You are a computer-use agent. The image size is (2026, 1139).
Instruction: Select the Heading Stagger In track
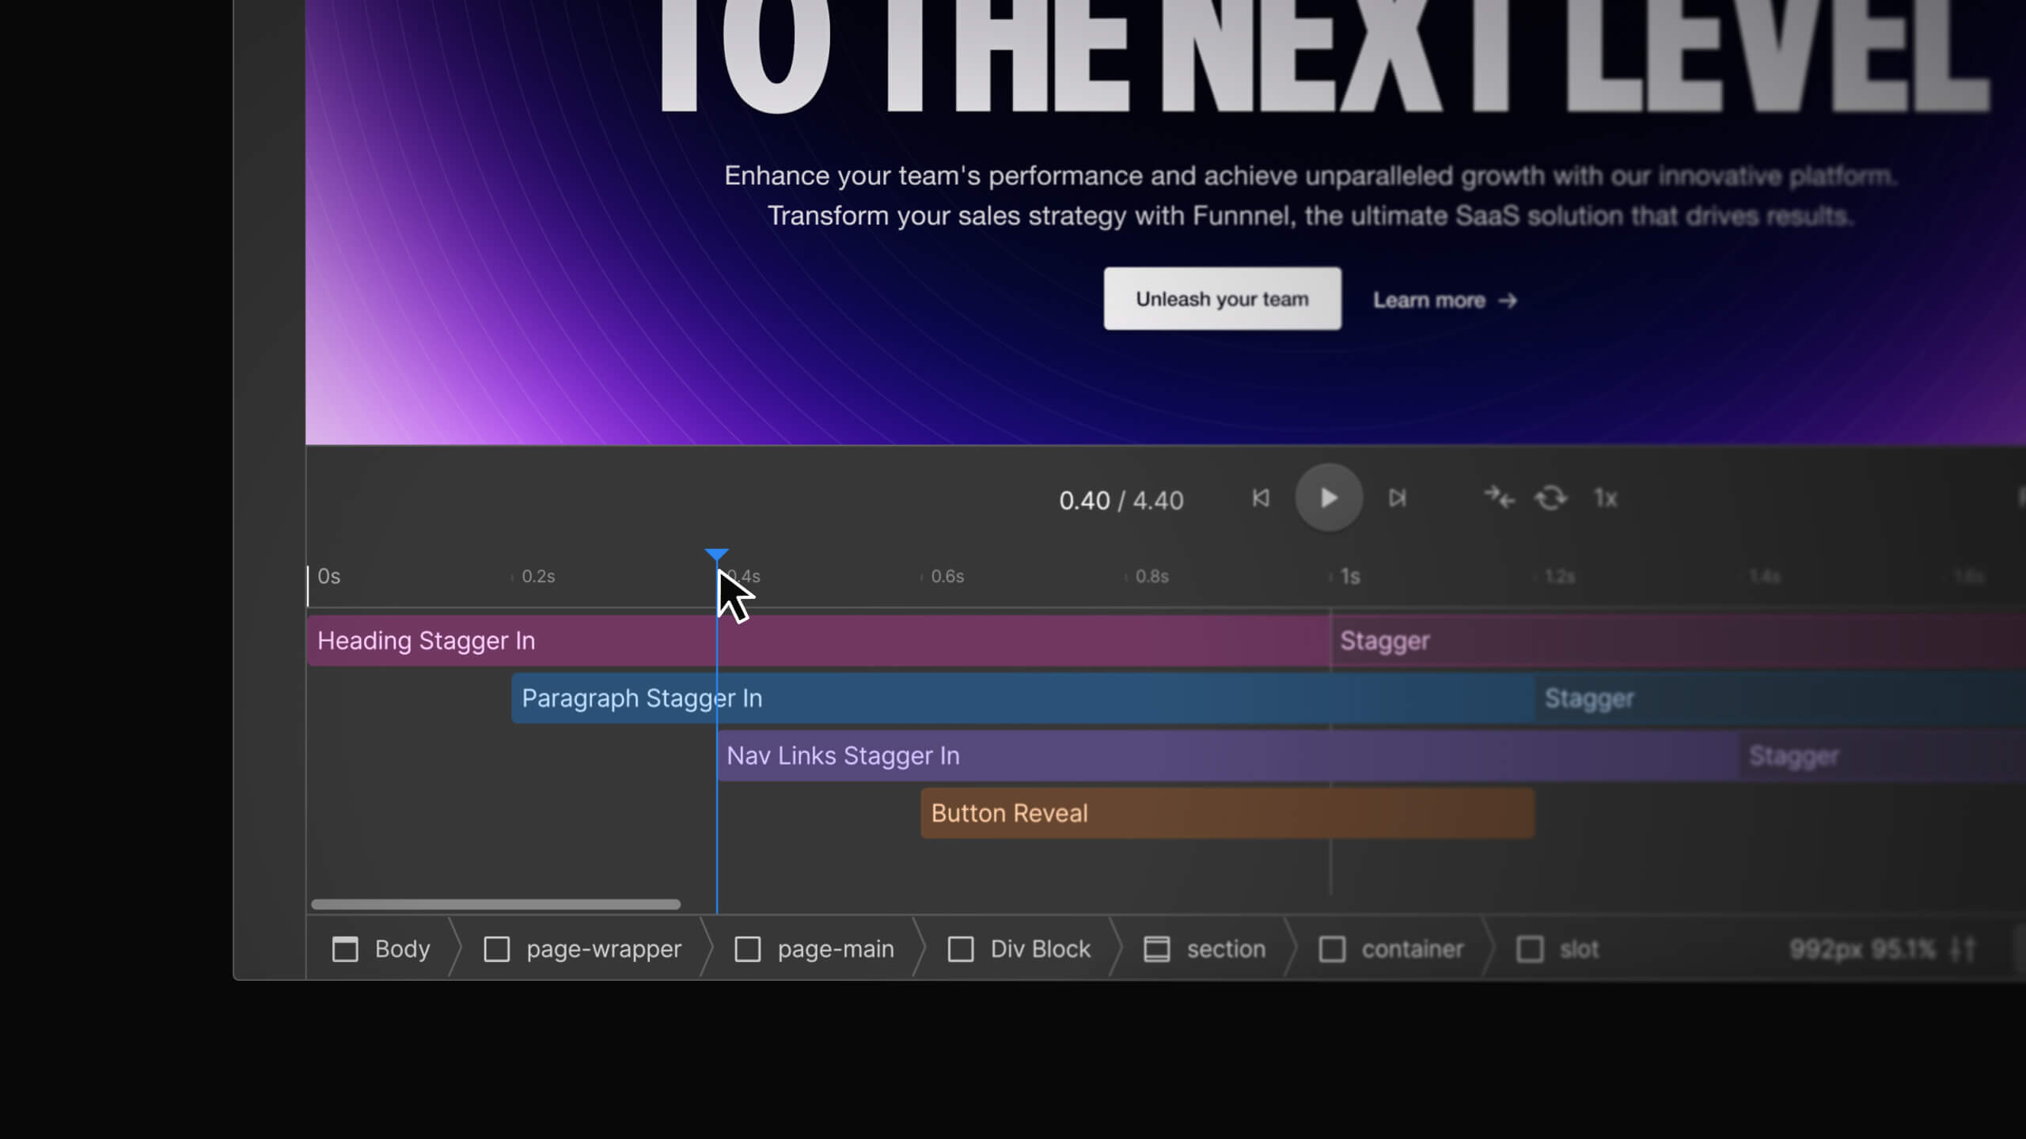pos(819,641)
